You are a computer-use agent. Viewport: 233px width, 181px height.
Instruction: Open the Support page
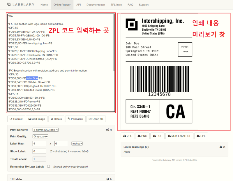pos(144,5)
